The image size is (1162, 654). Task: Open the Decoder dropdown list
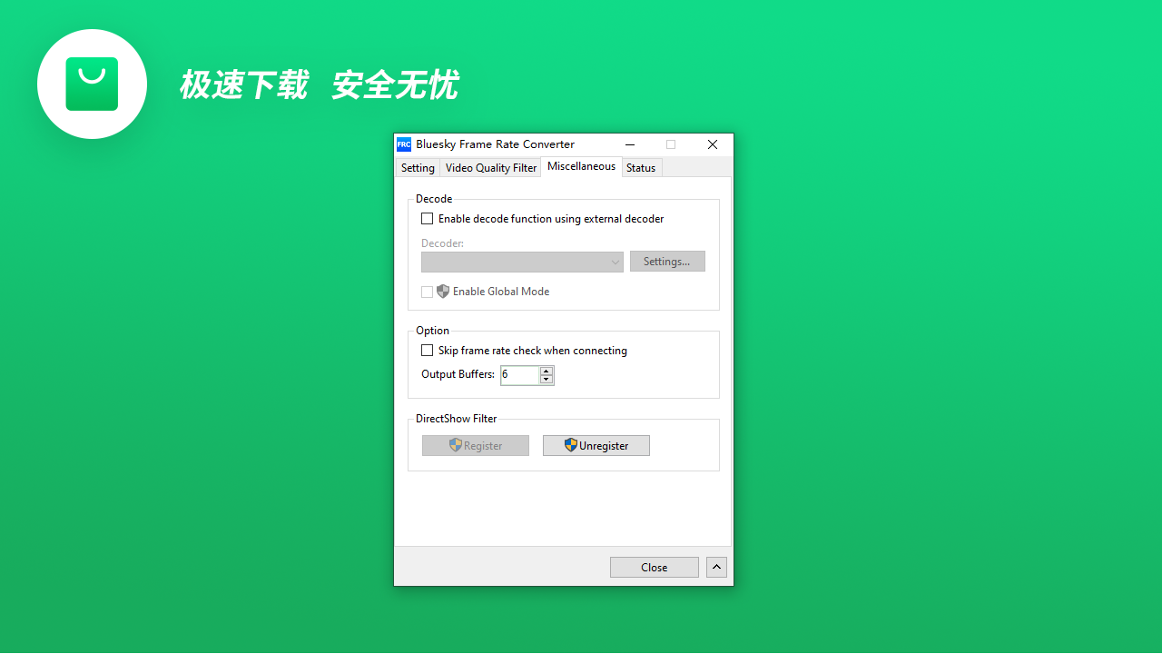pyautogui.click(x=615, y=261)
